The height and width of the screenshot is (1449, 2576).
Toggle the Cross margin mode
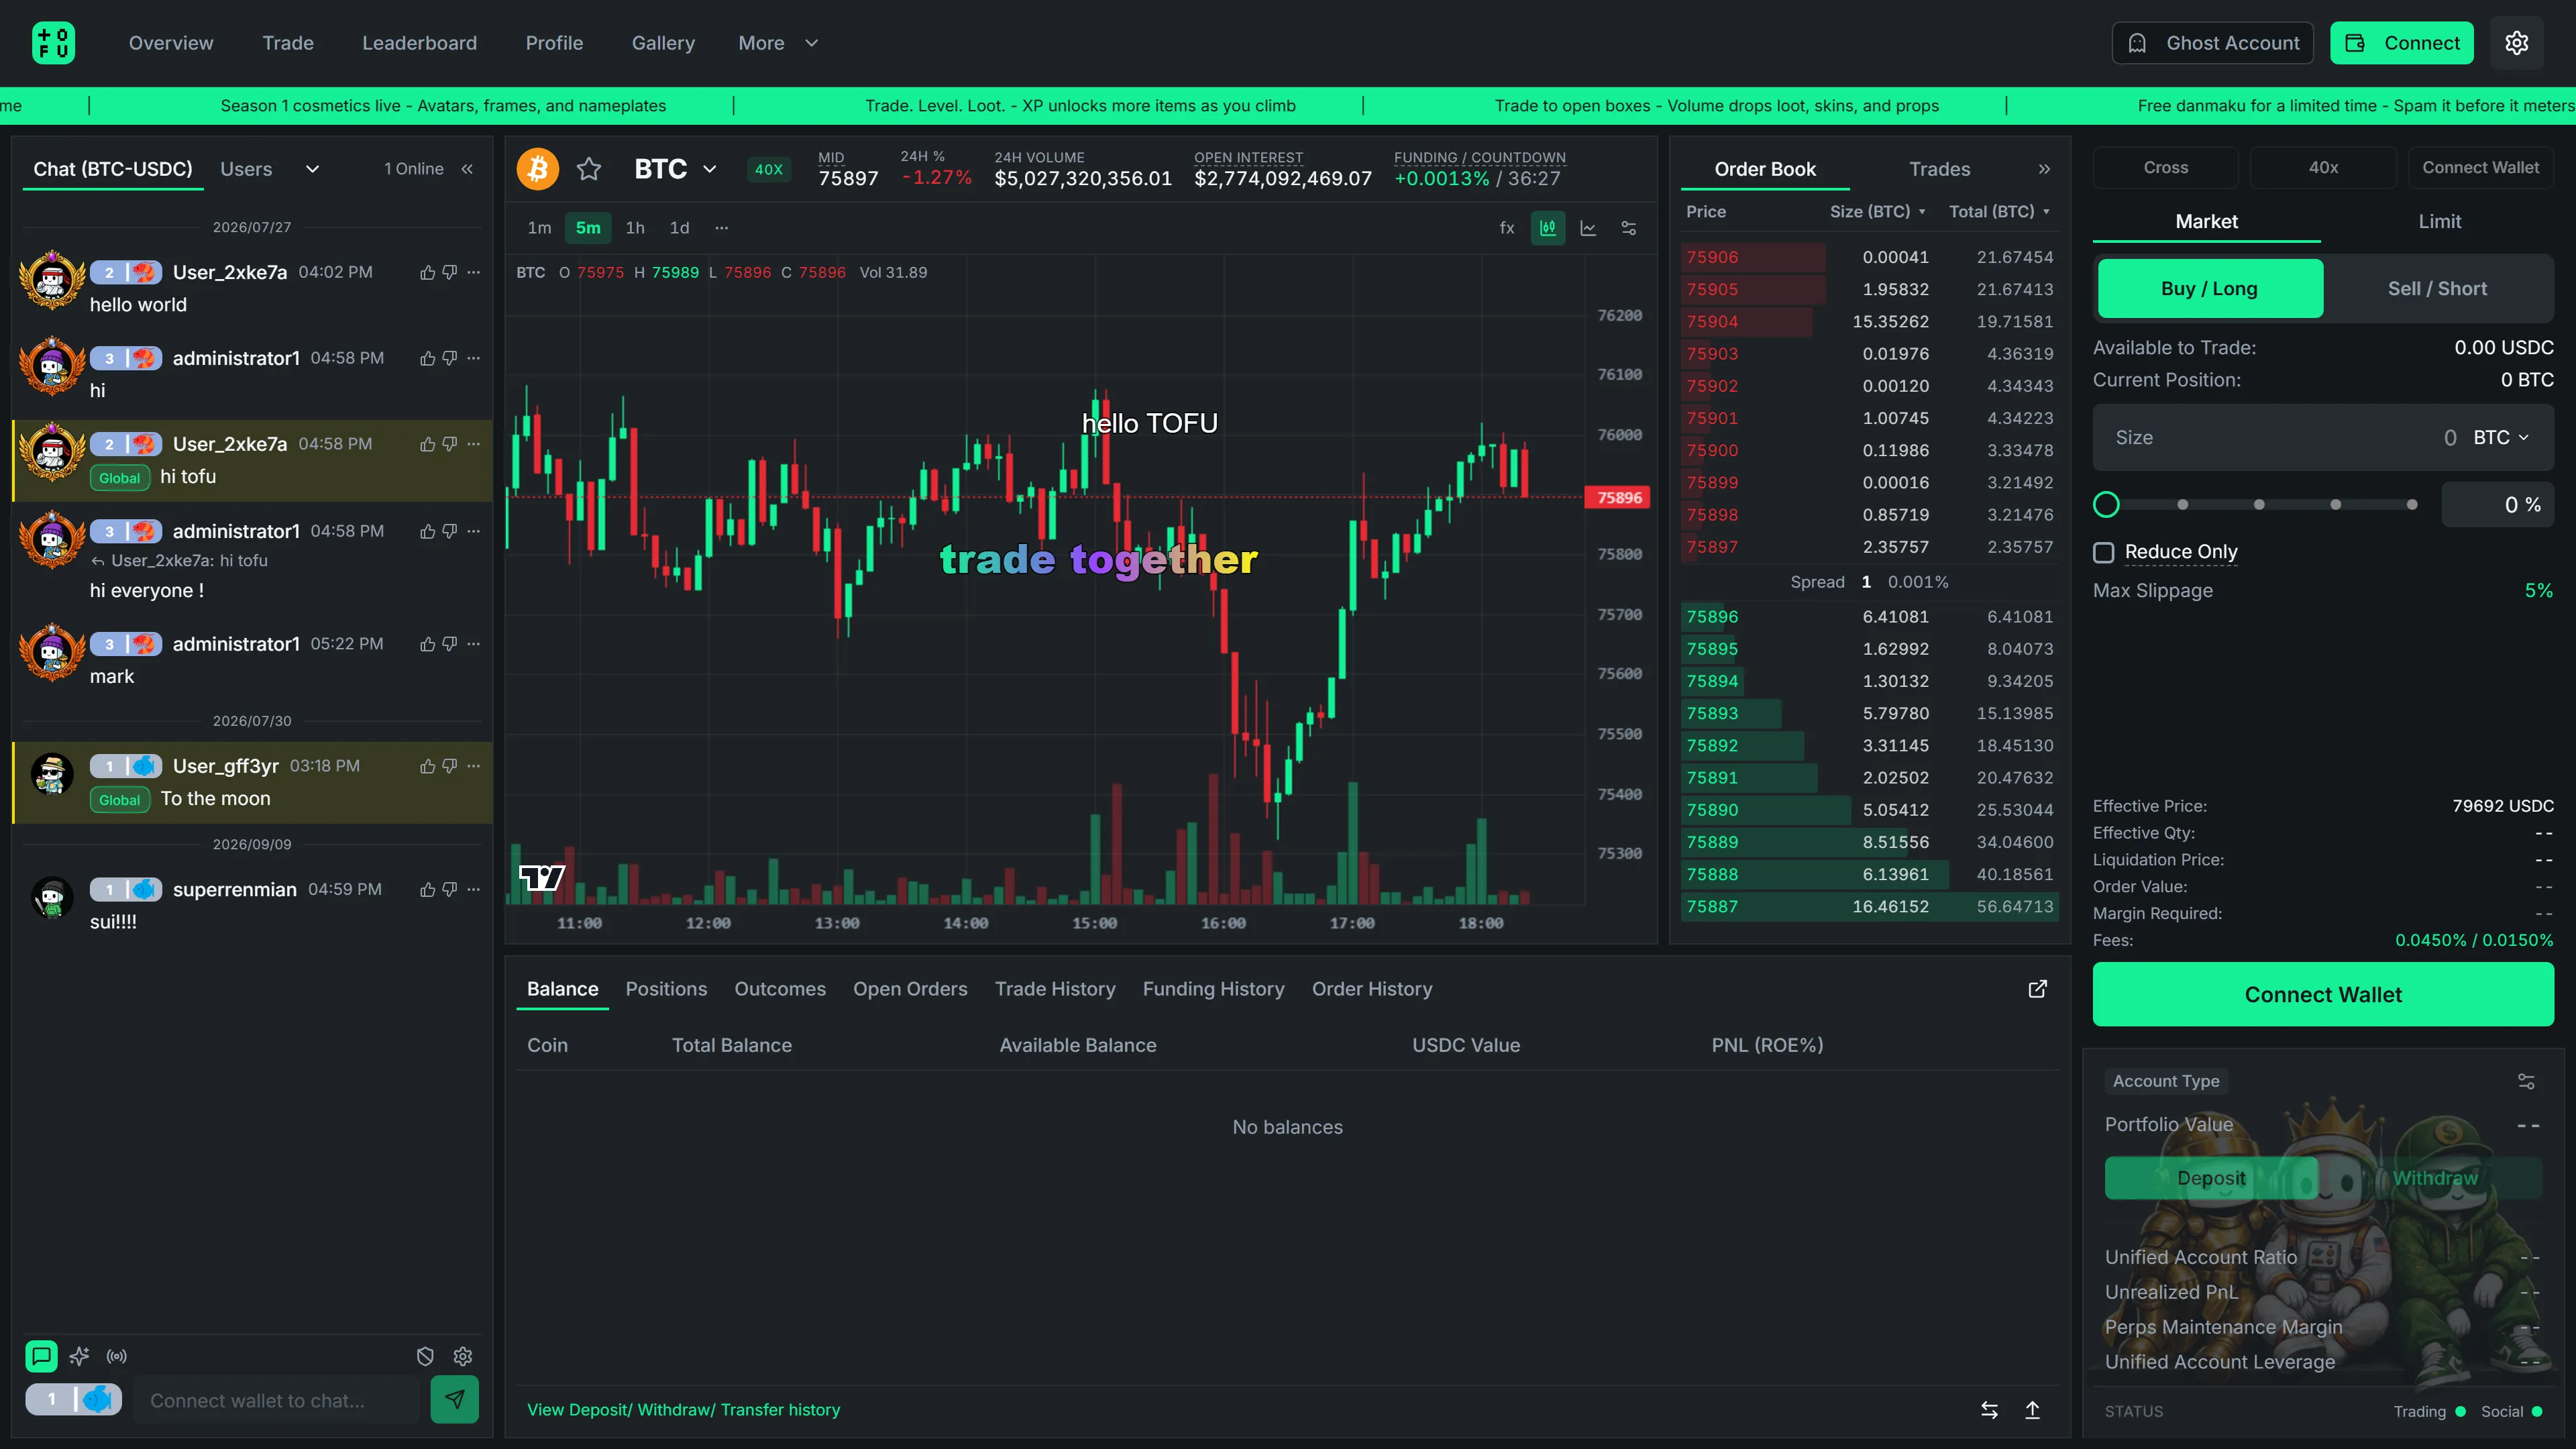coord(2166,167)
